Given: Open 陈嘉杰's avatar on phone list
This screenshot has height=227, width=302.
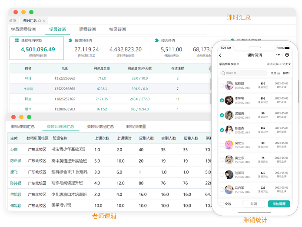Looking at the screenshot, I should tap(229, 130).
